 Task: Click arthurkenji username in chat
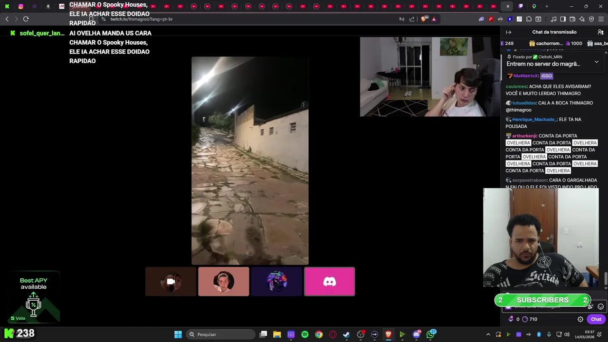coord(524,136)
